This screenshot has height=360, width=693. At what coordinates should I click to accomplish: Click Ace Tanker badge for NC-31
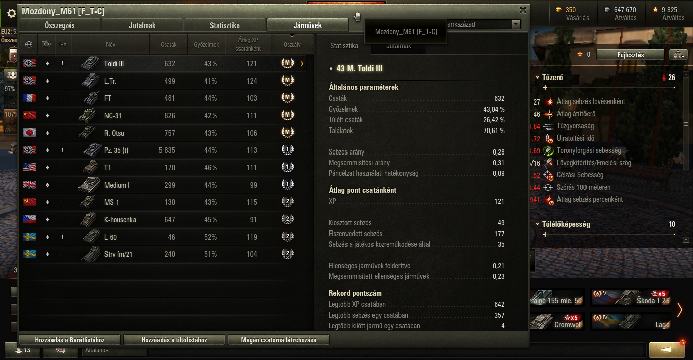288,115
